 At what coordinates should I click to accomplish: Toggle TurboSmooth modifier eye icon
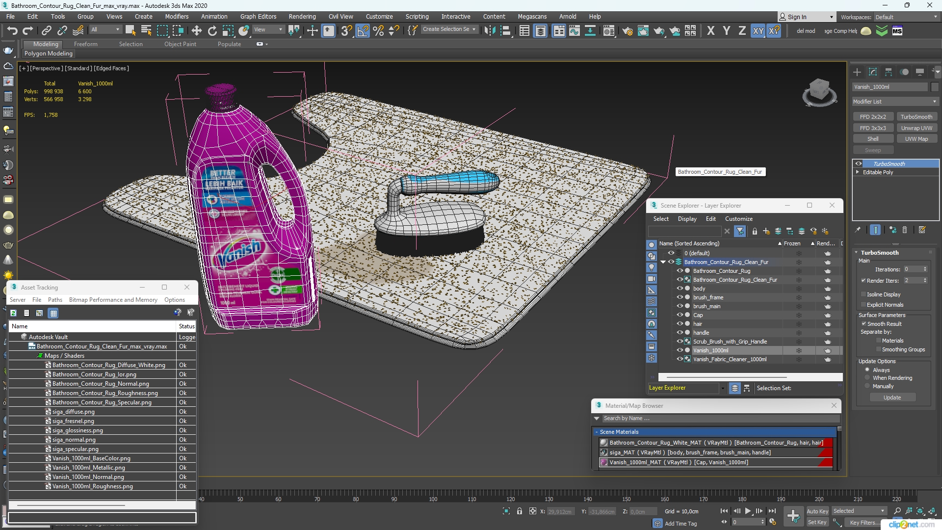(x=859, y=164)
